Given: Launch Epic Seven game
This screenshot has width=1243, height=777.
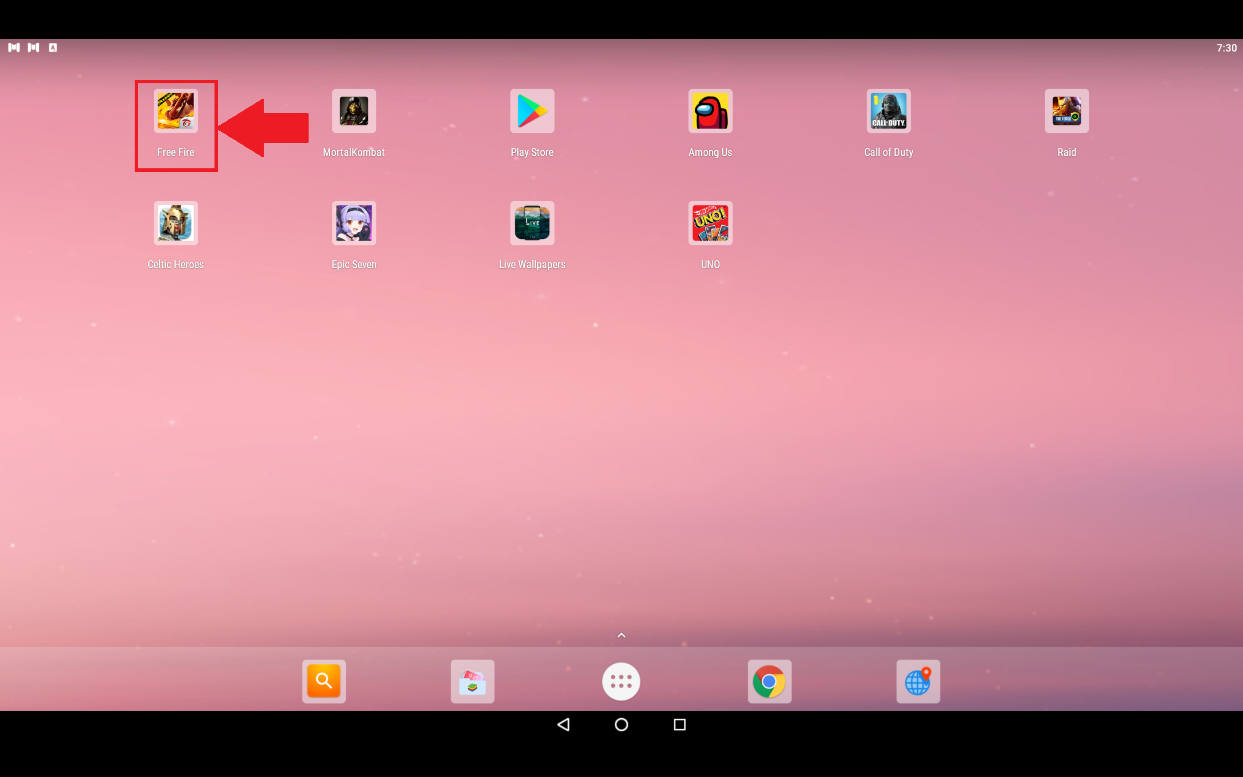Looking at the screenshot, I should click(353, 222).
